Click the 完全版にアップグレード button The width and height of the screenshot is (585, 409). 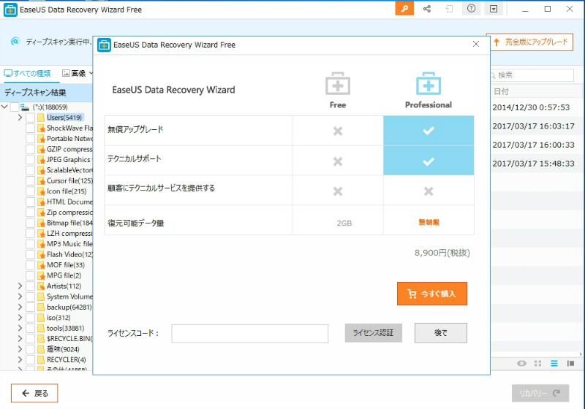532,42
